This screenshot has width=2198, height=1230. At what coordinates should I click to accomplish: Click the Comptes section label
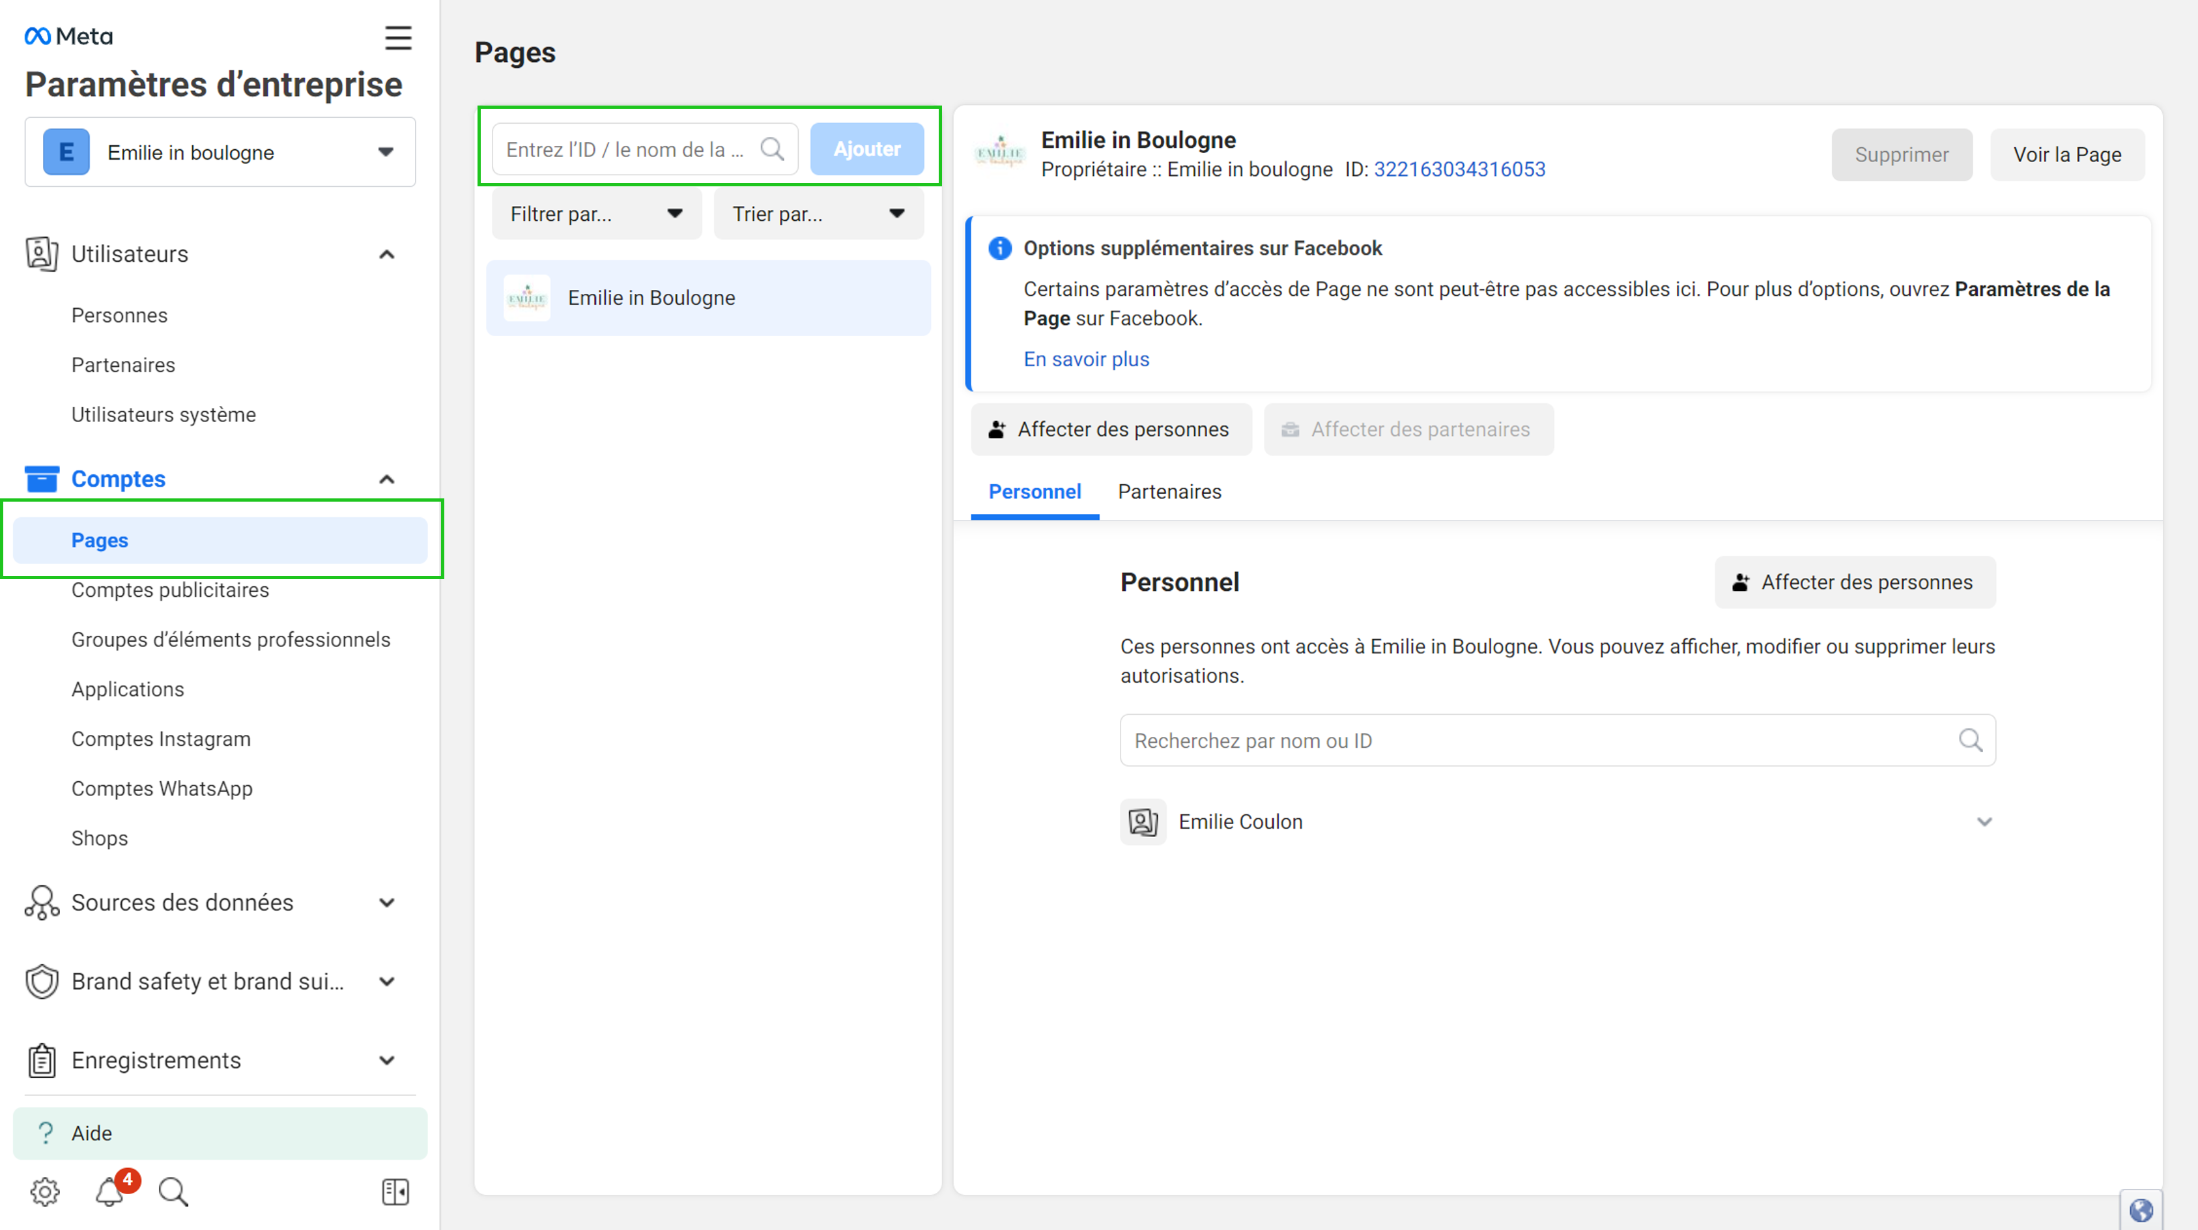pyautogui.click(x=119, y=479)
